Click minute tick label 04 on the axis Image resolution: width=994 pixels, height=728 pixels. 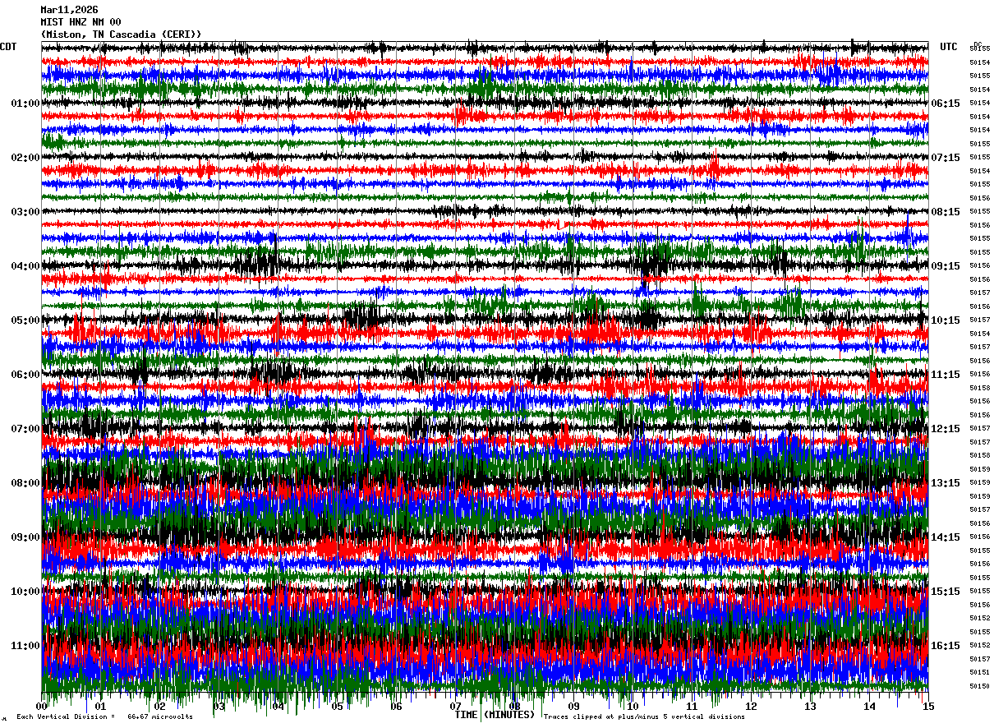[278, 707]
